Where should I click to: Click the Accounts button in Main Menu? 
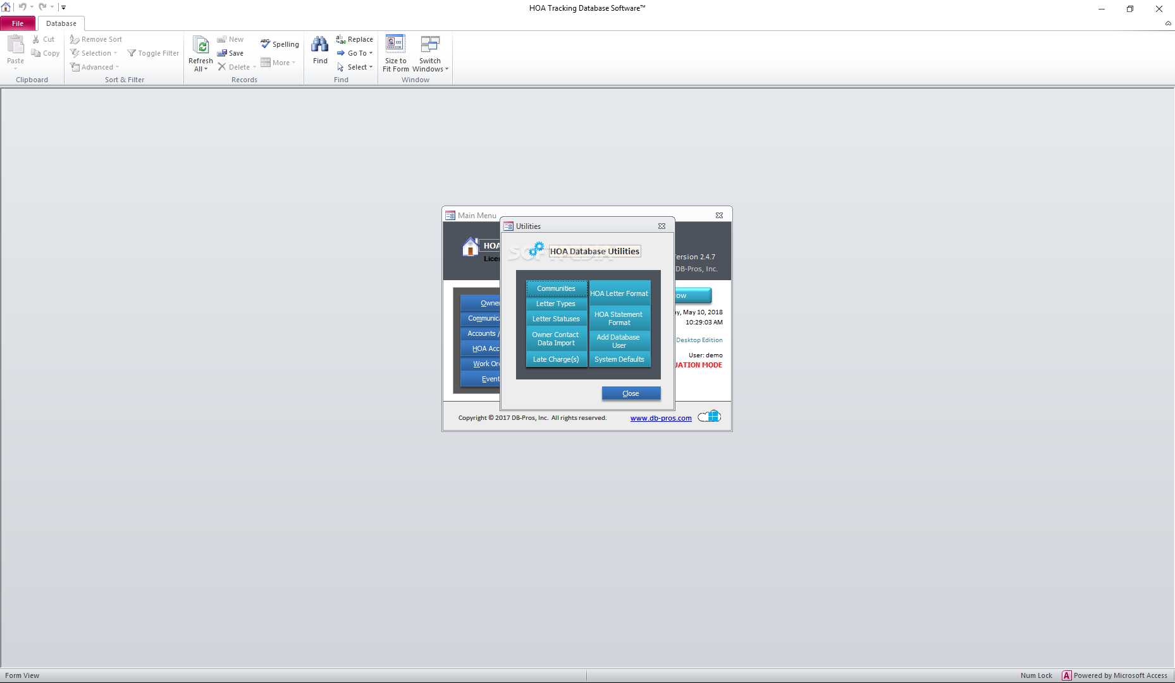[x=481, y=333]
